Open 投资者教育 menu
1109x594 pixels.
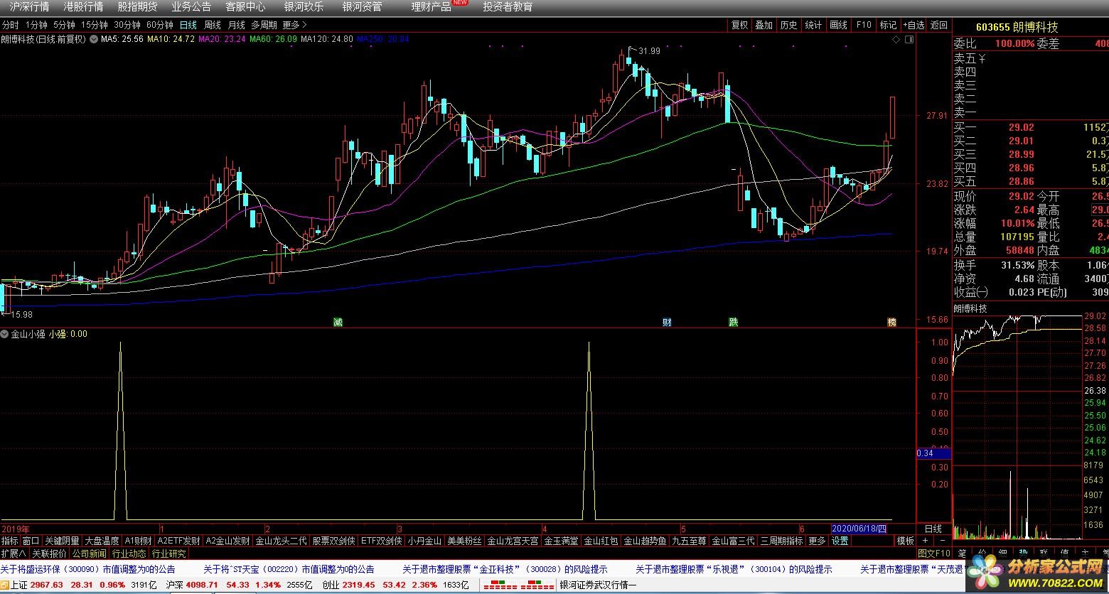pos(508,7)
